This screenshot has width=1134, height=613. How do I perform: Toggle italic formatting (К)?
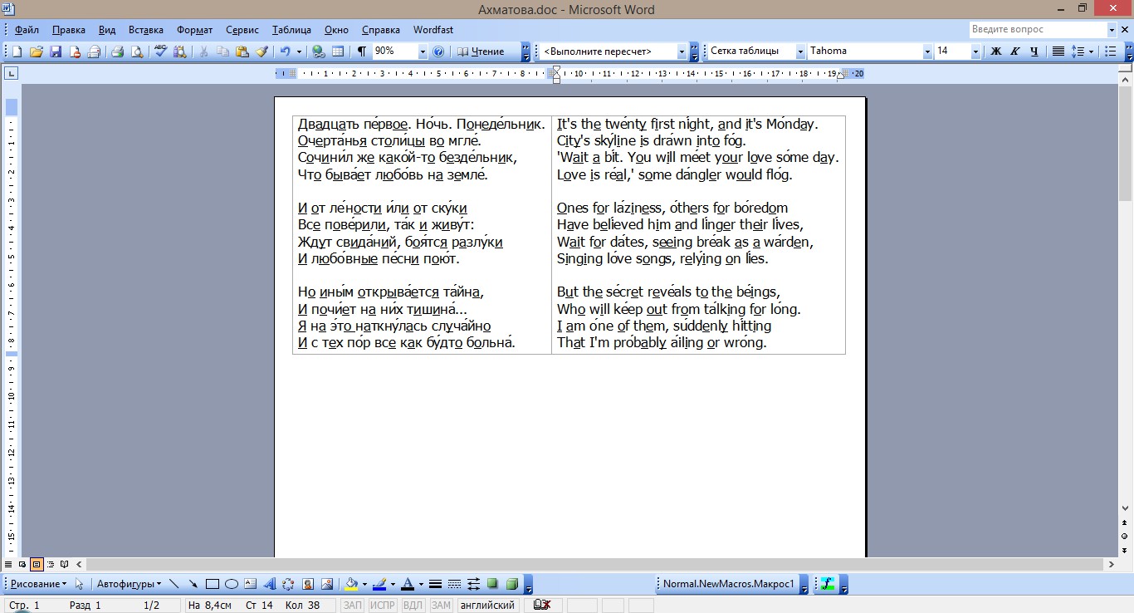(1015, 51)
